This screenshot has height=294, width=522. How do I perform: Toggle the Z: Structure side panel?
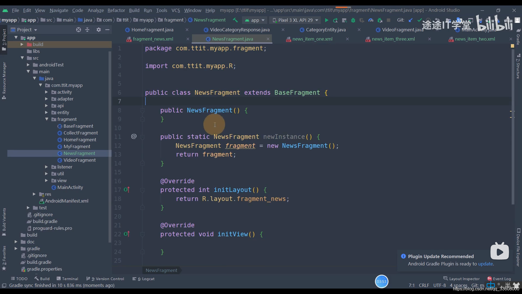coord(518,66)
